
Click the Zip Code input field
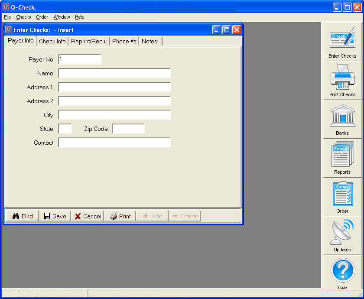(x=128, y=129)
